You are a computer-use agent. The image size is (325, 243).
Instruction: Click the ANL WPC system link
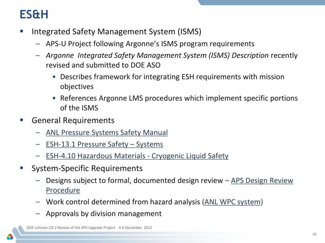[232, 202]
